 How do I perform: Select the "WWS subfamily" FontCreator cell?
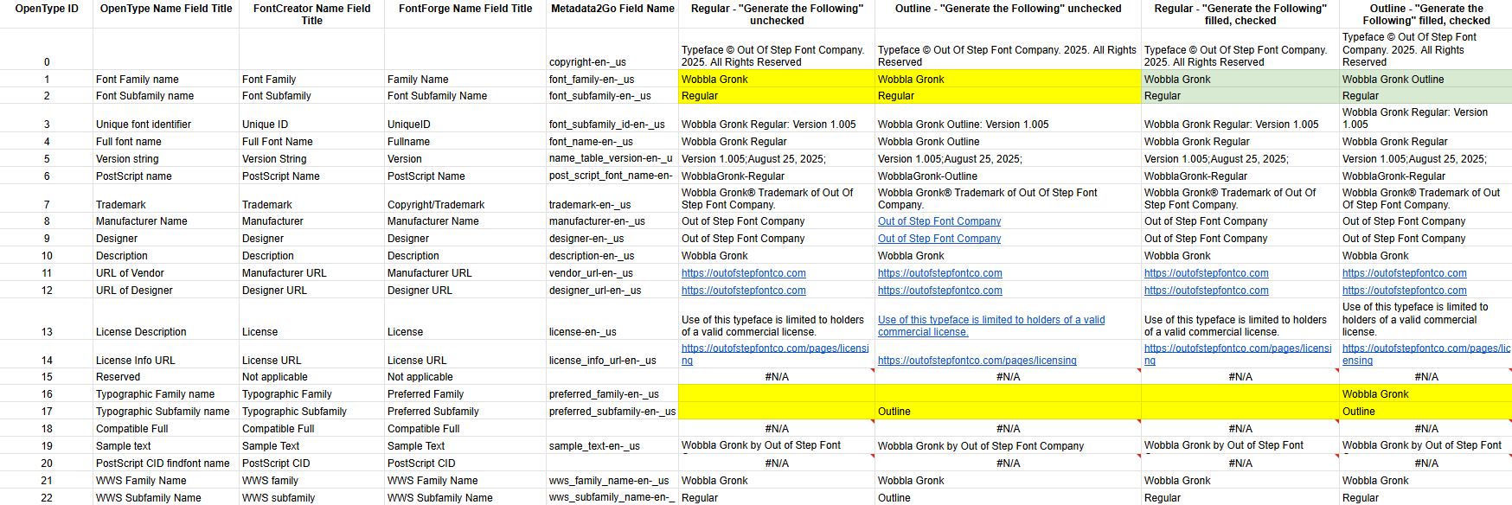[x=311, y=498]
